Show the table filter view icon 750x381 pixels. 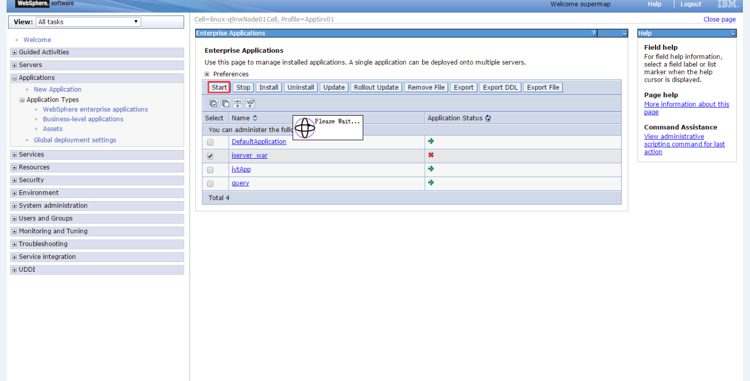click(238, 103)
